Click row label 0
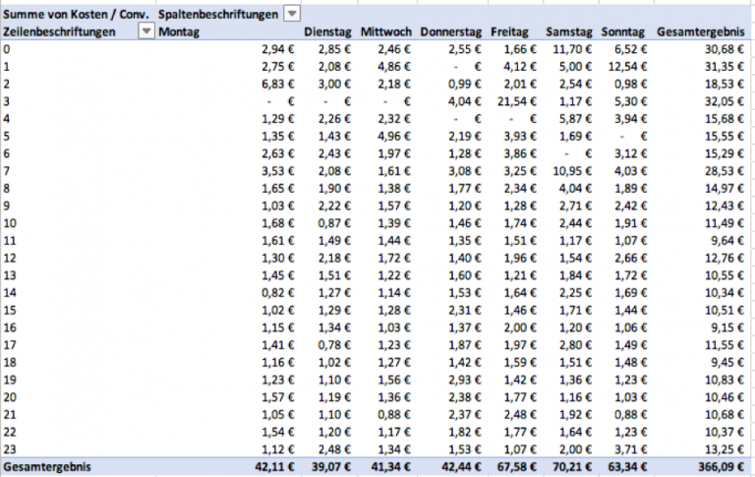 click(6, 49)
